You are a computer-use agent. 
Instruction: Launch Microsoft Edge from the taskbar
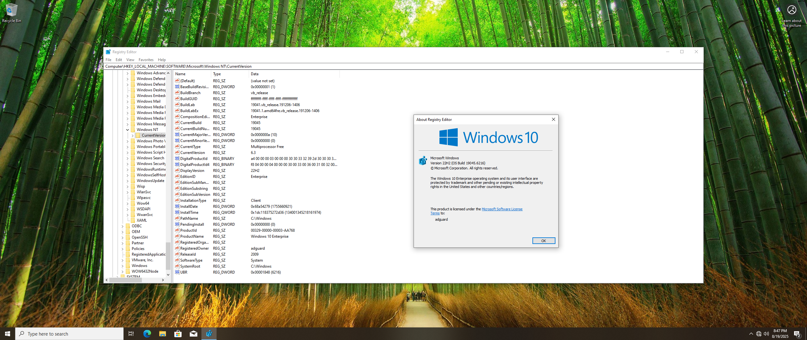(x=147, y=334)
